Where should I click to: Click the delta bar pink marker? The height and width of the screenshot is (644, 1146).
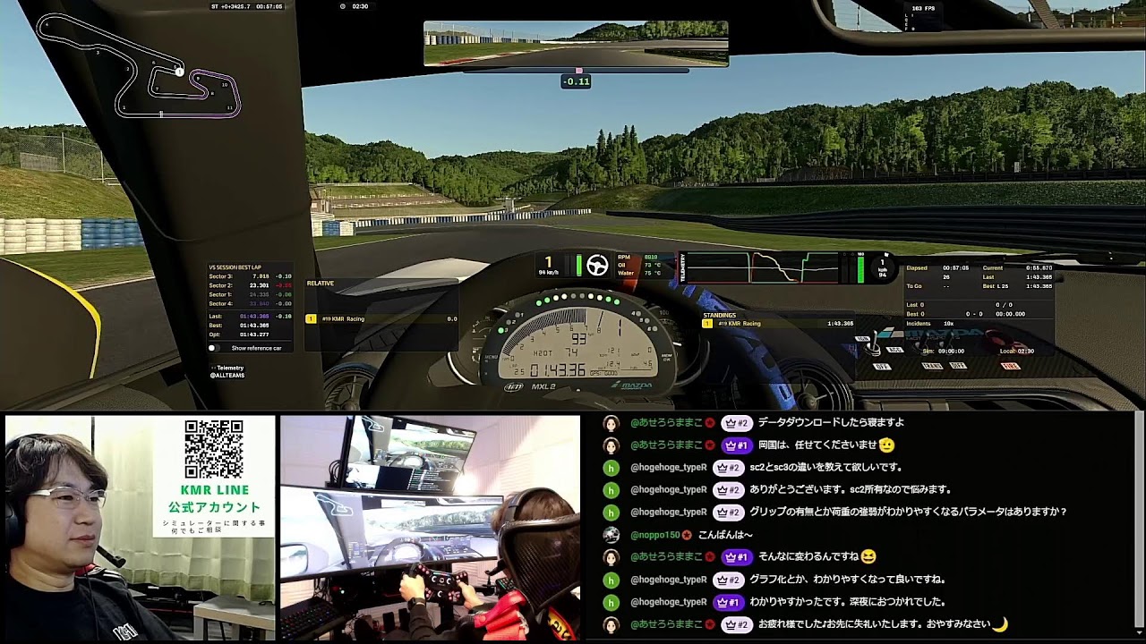pos(579,70)
